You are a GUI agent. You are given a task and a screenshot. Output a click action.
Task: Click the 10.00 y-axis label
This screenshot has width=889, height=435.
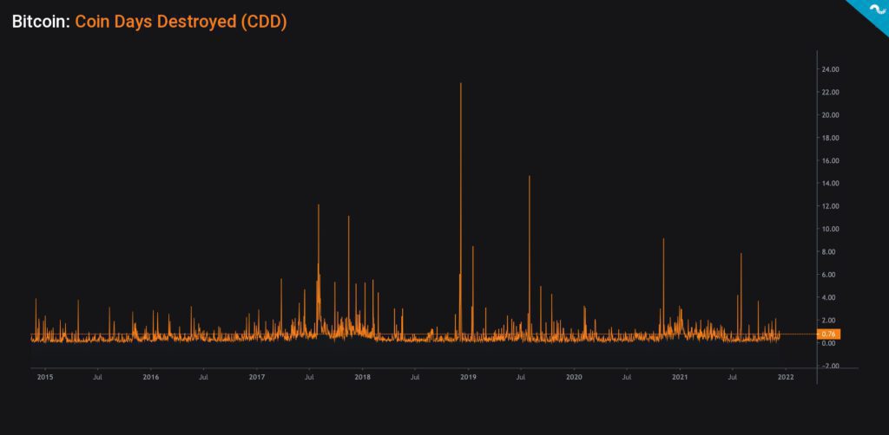(x=830, y=229)
